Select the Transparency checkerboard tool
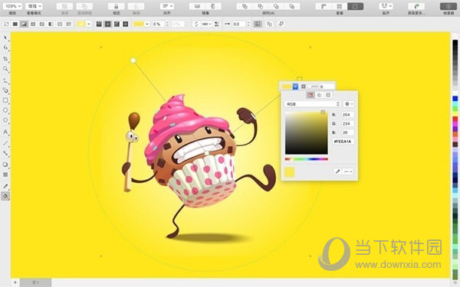The width and height of the screenshot is (460, 287). click(x=5, y=174)
